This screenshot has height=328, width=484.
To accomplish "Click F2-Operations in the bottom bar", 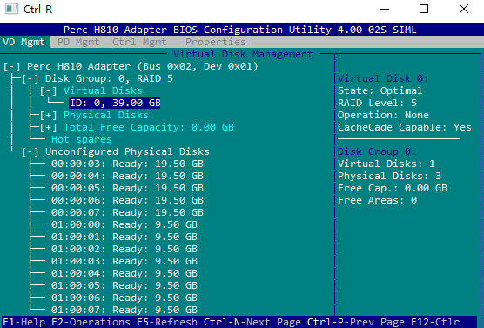I will click(91, 323).
